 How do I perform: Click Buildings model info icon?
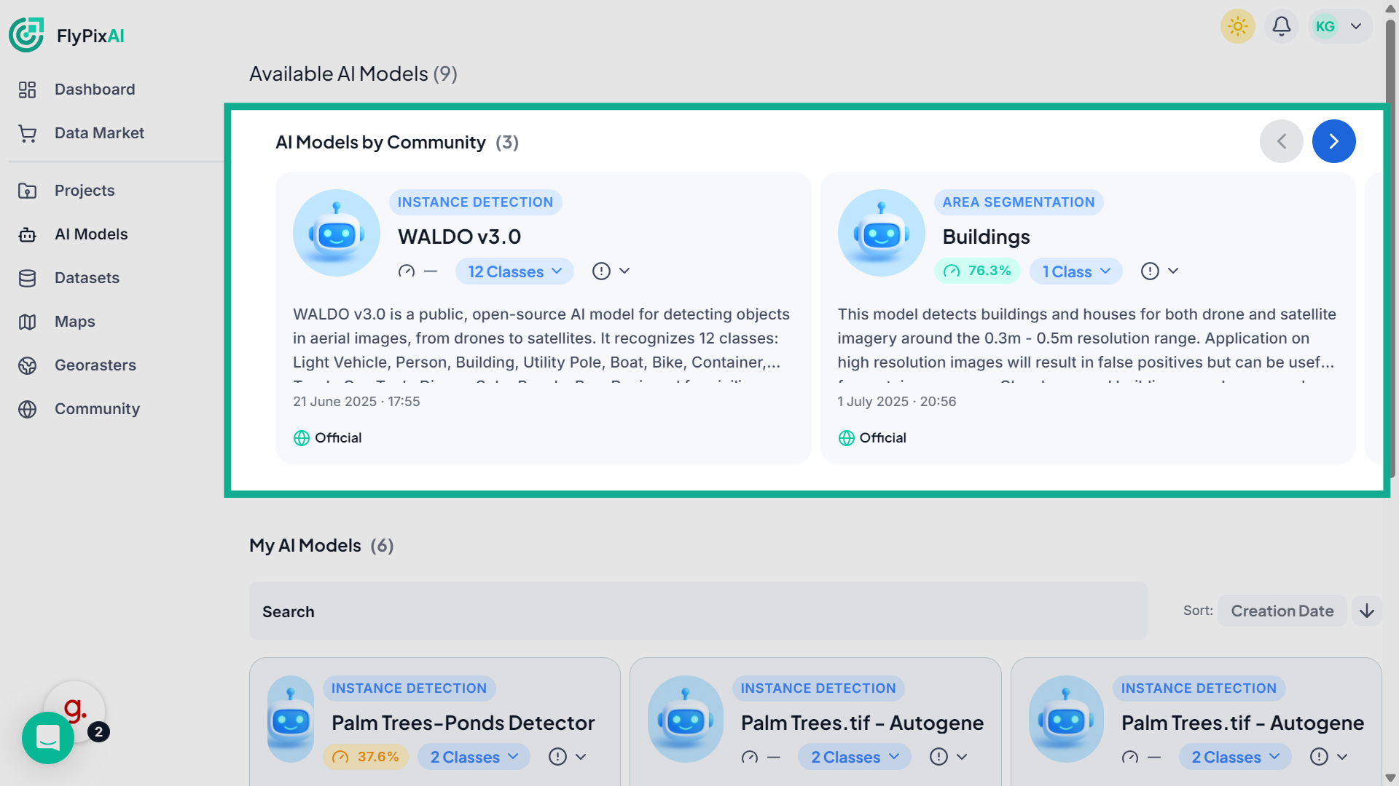[x=1150, y=271]
